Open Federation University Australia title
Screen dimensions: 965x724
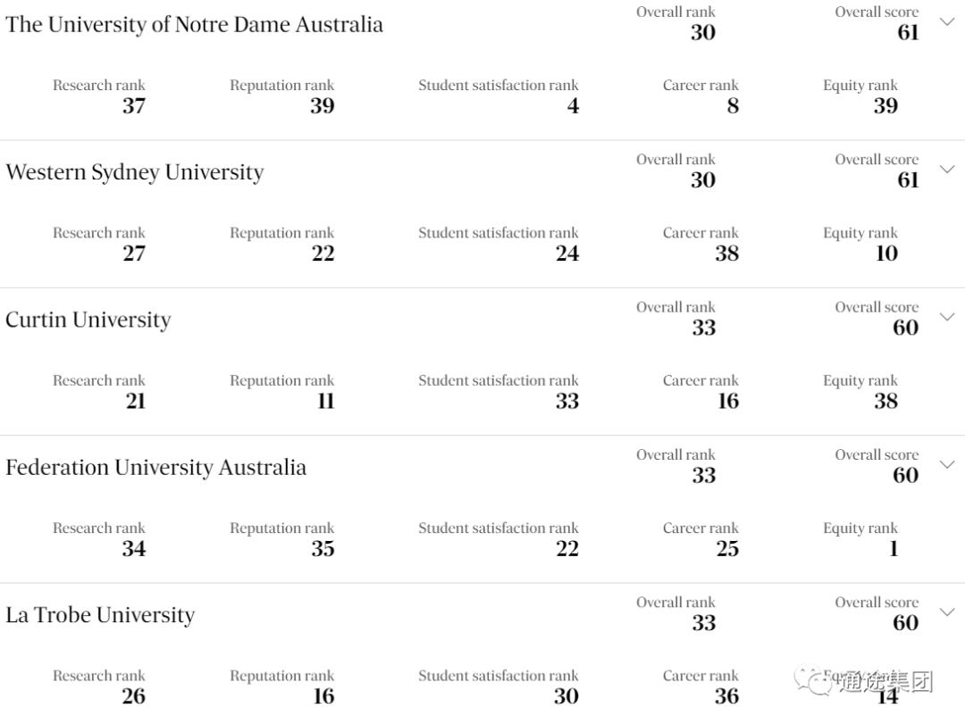(155, 468)
